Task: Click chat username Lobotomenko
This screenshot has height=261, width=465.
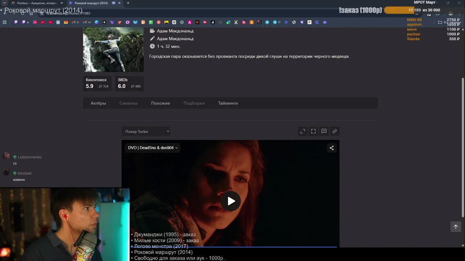Action: tap(30, 157)
